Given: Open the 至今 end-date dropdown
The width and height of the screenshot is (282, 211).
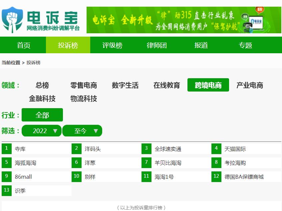Looking at the screenshot, I should click(82, 131).
